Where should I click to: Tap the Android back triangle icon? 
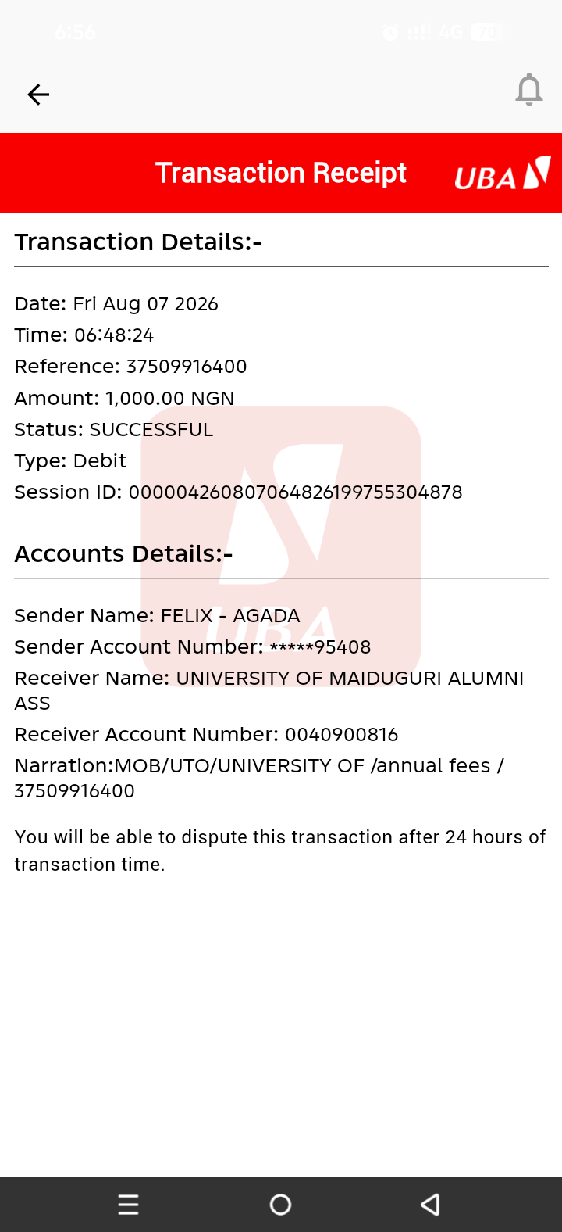(430, 1205)
